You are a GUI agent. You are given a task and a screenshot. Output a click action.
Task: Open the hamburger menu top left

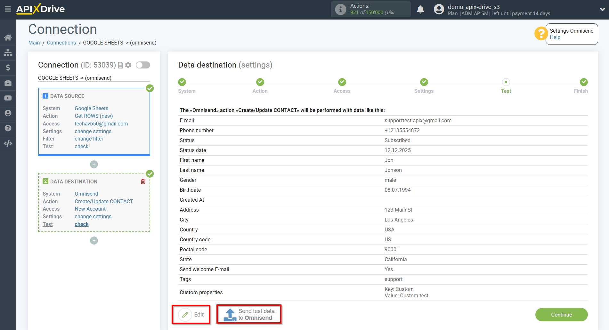[x=8, y=9]
